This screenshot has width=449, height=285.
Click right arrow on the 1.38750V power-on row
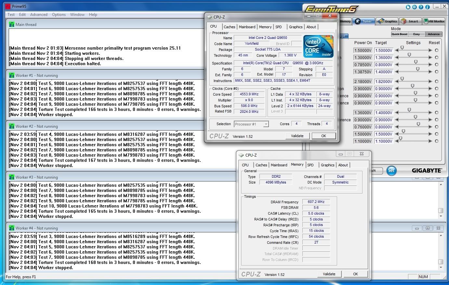pyautogui.click(x=430, y=72)
